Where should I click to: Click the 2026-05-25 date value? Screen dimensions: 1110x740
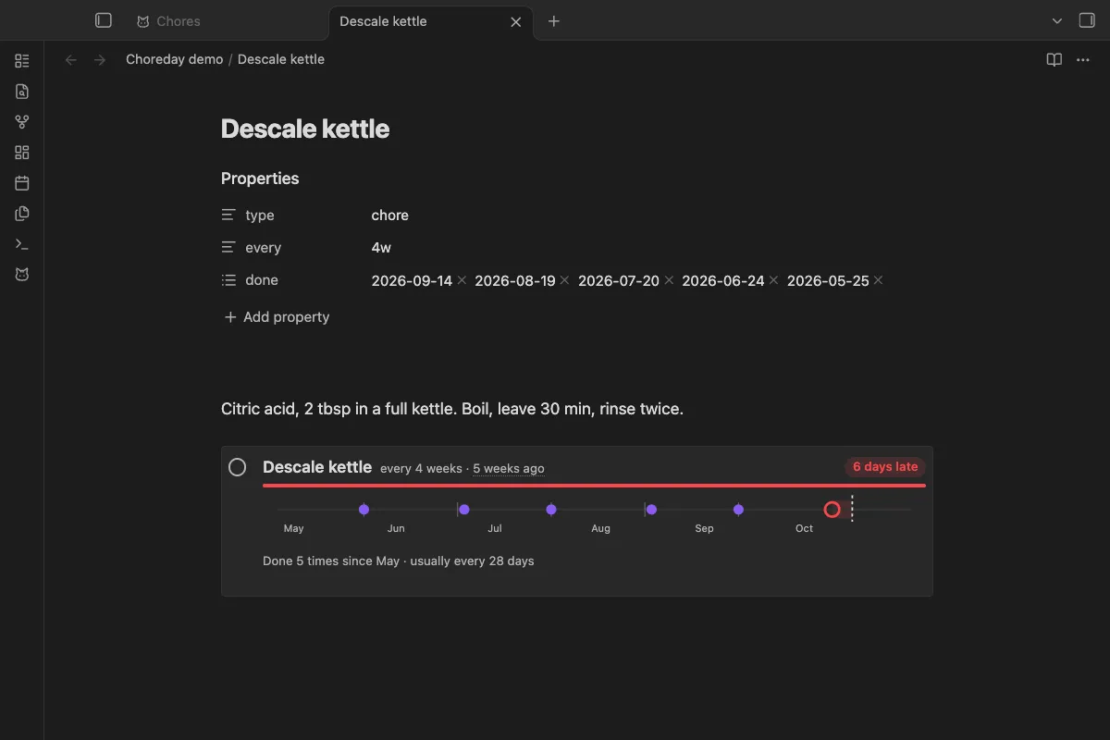click(828, 280)
